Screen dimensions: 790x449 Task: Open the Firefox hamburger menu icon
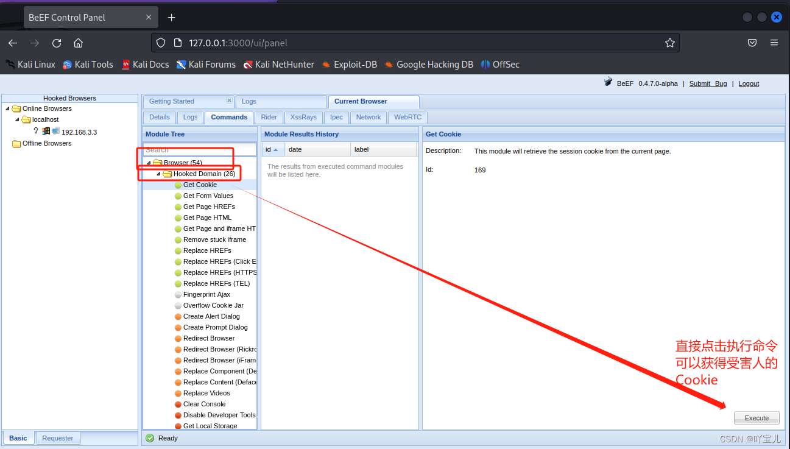click(774, 43)
